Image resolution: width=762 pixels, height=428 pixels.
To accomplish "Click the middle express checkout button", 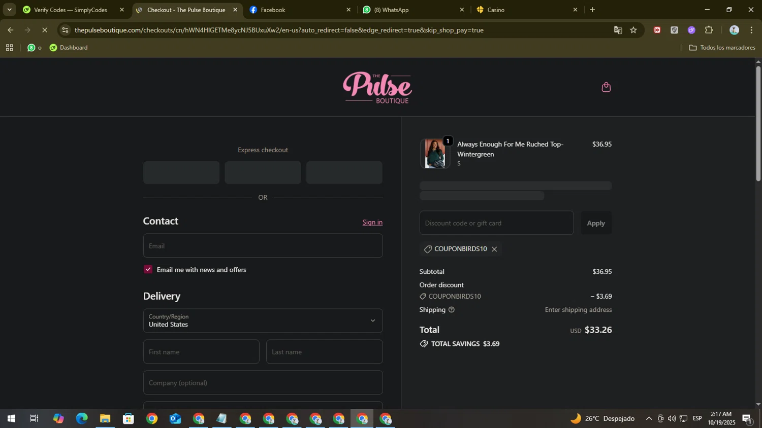I will pyautogui.click(x=263, y=173).
